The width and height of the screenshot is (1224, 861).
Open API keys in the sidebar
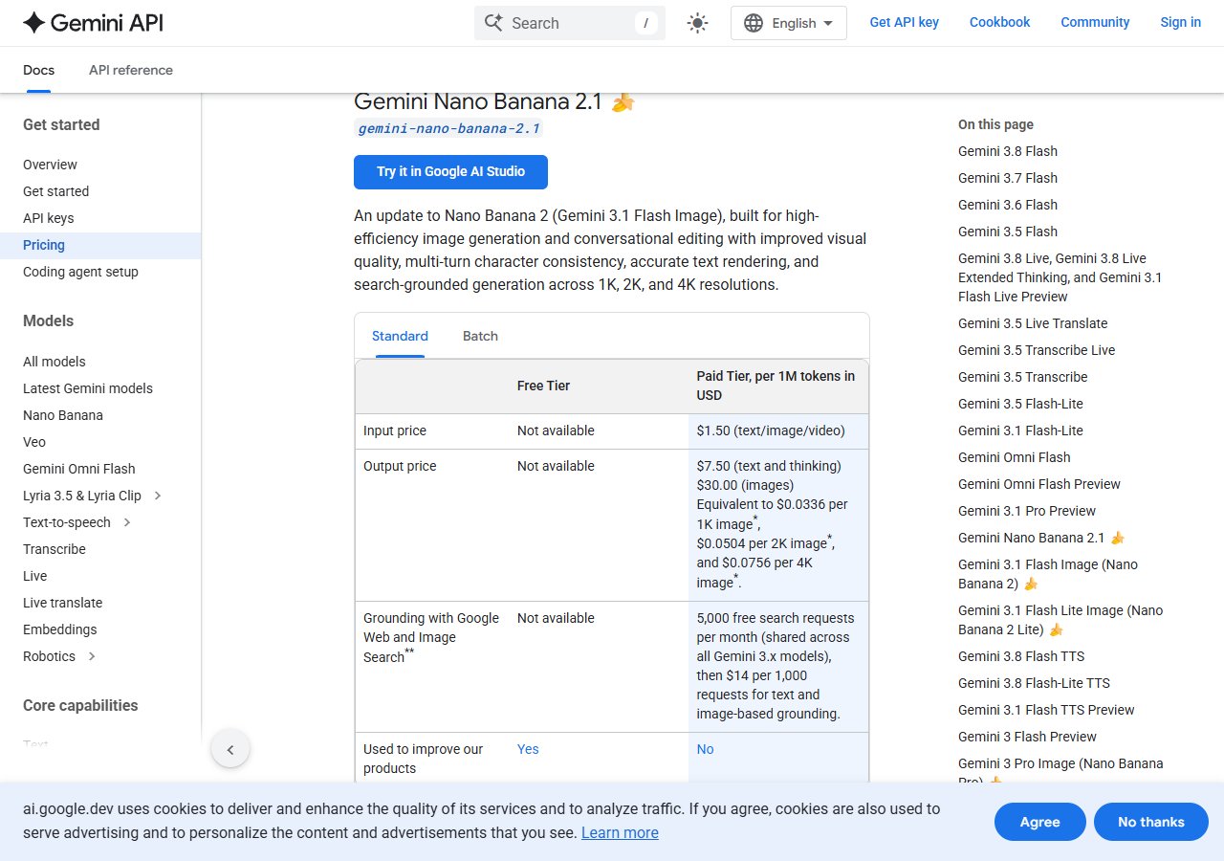point(48,218)
